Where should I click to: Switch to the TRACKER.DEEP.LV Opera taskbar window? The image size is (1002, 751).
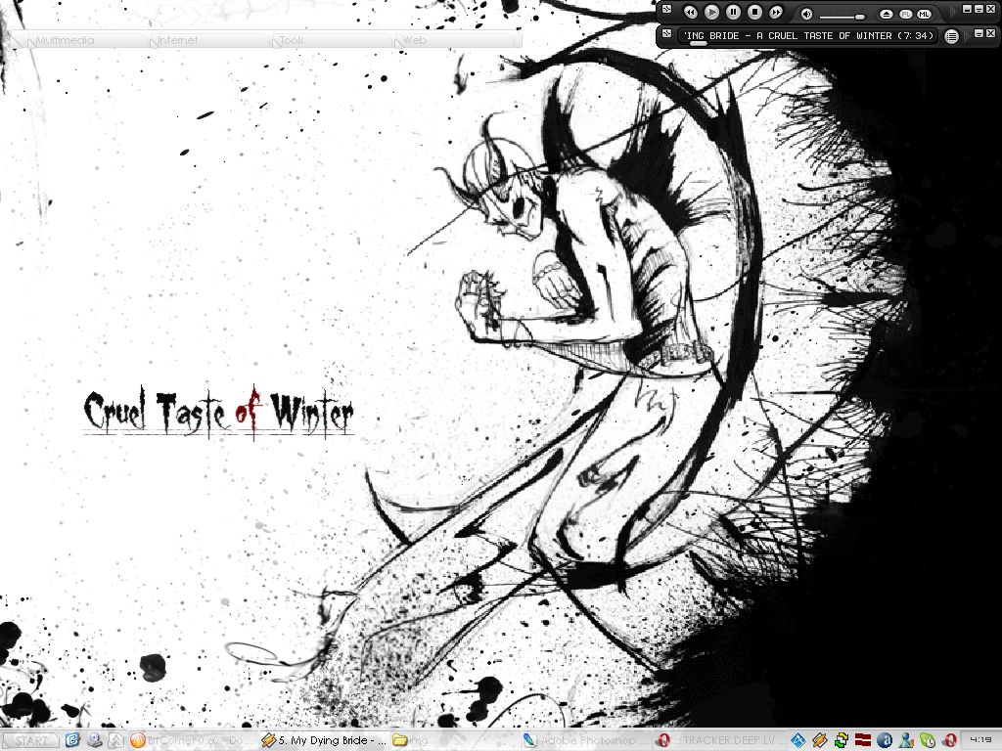(x=719, y=741)
